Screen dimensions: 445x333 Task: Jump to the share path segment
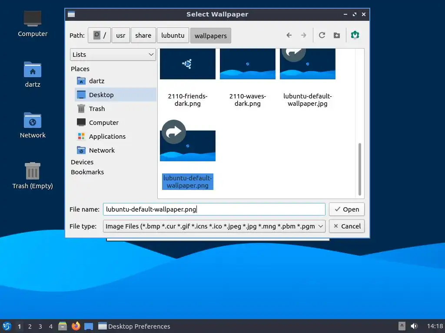click(x=143, y=36)
